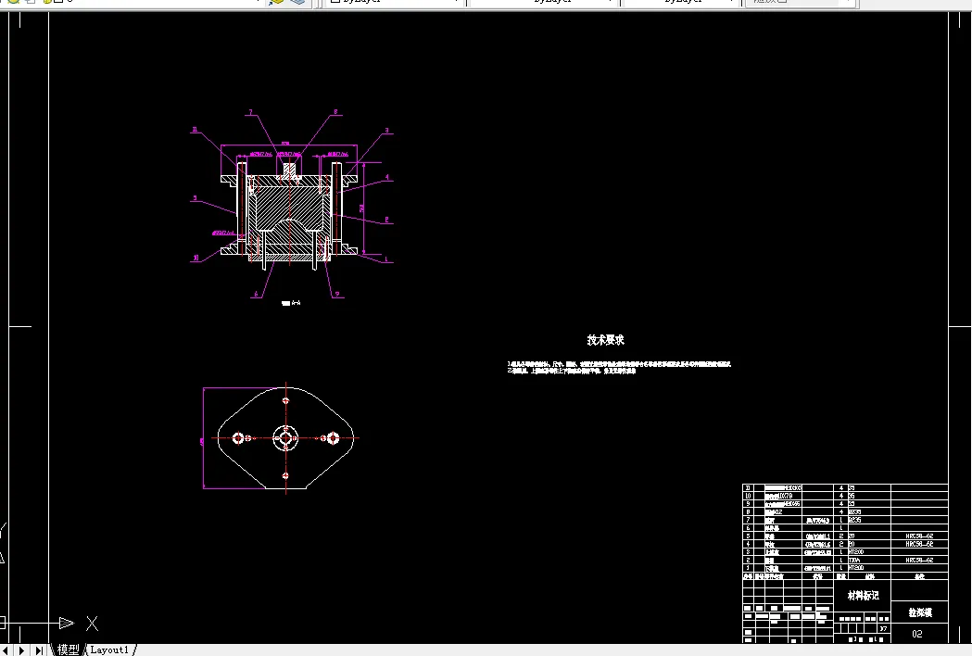Click the last-tab jump arrow button

click(x=38, y=650)
